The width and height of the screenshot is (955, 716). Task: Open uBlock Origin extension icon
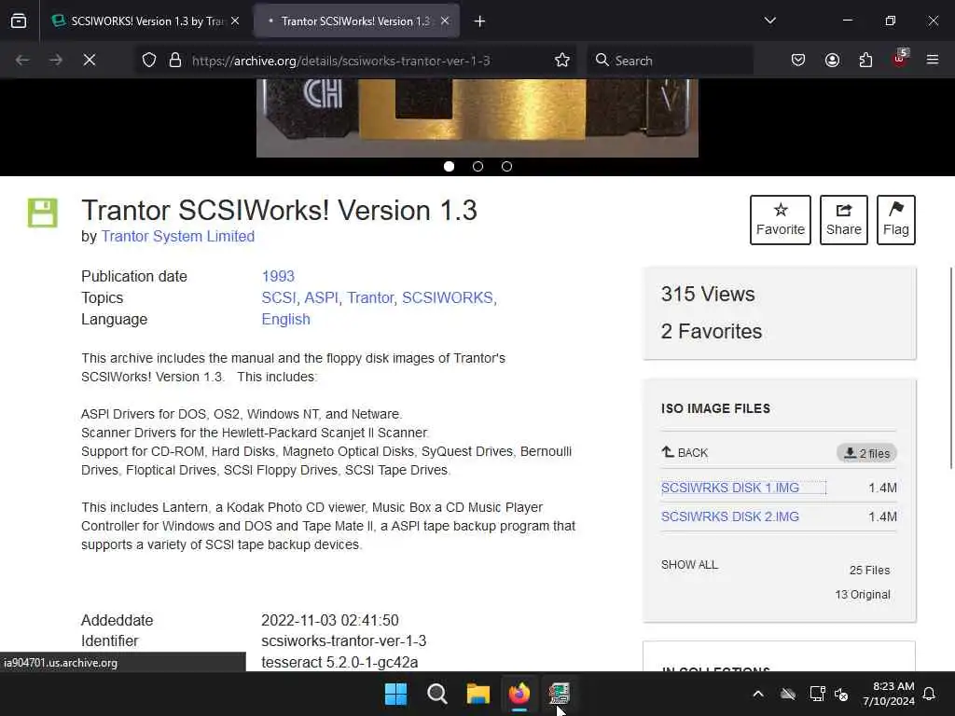(x=900, y=59)
